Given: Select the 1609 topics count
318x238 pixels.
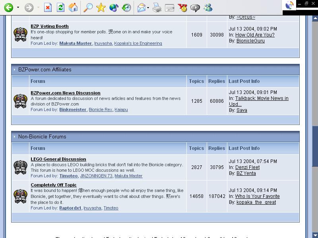Looking at the screenshot, I should tap(196, 35).
